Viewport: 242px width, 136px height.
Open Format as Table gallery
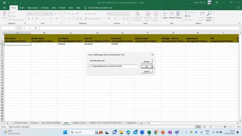pyautogui.click(x=148, y=16)
